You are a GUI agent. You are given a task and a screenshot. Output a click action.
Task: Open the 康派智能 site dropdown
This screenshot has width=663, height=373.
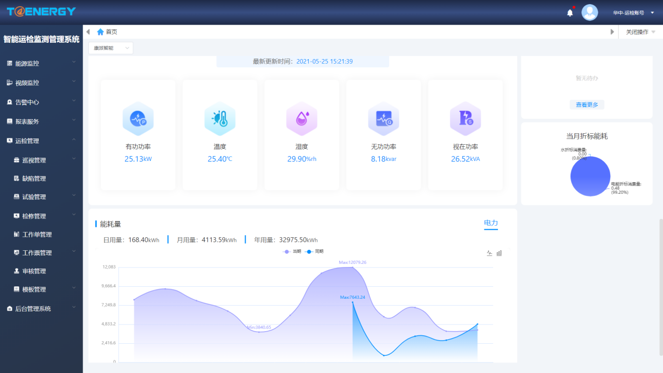point(111,48)
